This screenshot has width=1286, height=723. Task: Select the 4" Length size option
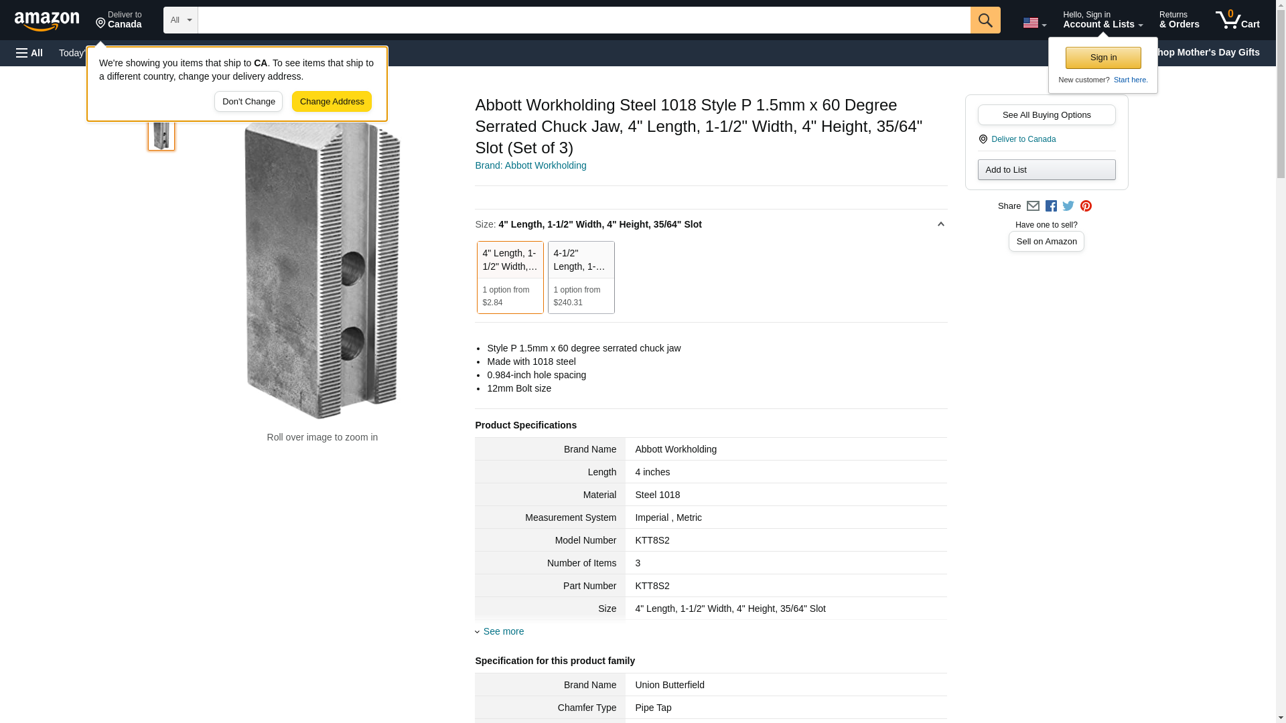coord(510,277)
